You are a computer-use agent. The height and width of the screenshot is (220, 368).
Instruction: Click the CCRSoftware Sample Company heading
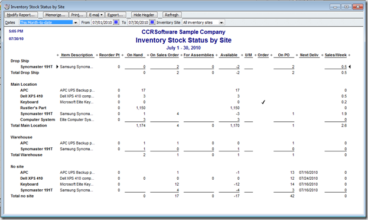(184, 32)
